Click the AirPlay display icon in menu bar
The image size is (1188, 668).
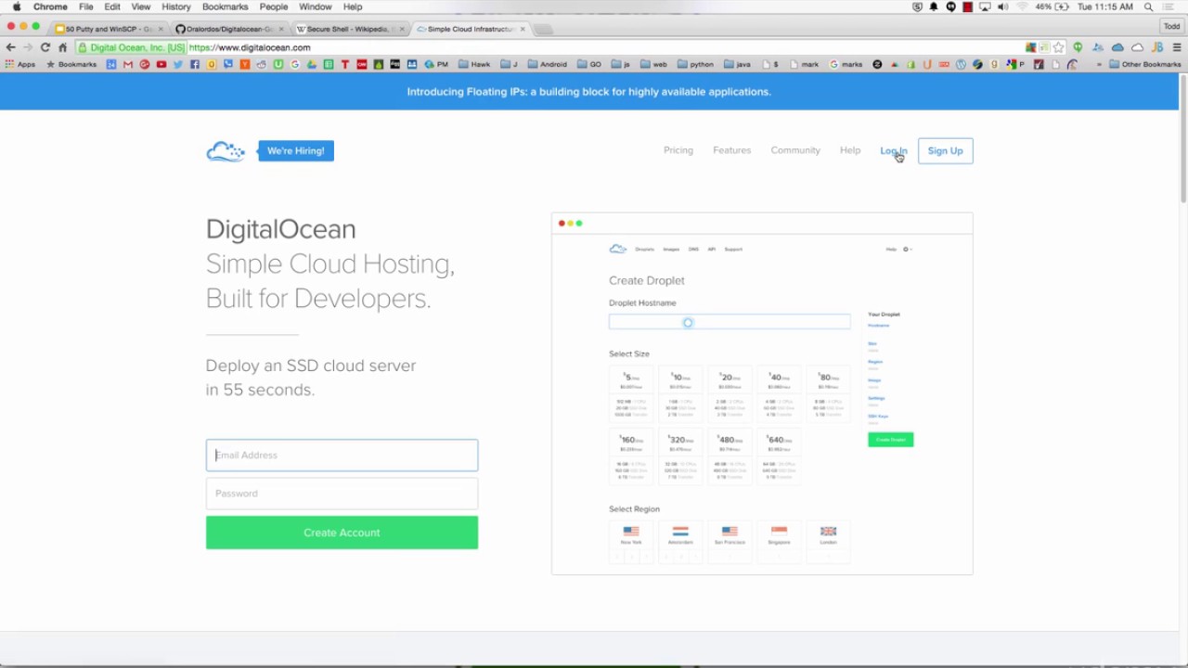(985, 6)
